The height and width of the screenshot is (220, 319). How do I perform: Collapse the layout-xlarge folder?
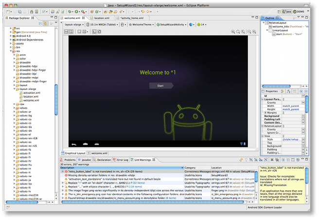[x=15, y=89]
